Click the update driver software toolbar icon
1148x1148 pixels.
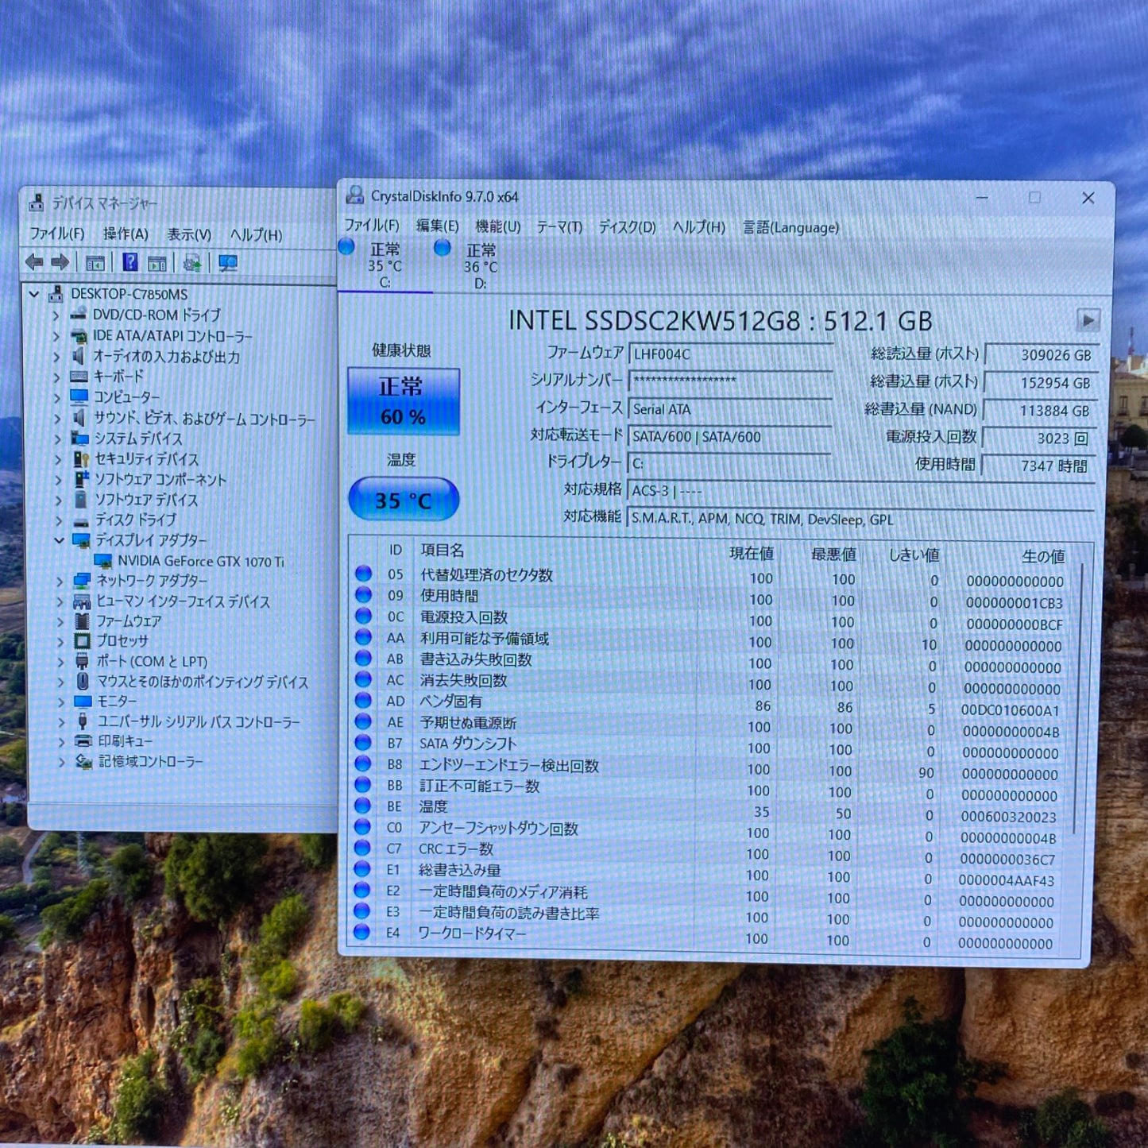point(191,263)
